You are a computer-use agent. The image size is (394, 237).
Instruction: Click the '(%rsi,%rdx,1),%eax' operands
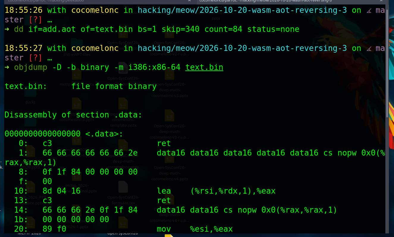[233, 191]
